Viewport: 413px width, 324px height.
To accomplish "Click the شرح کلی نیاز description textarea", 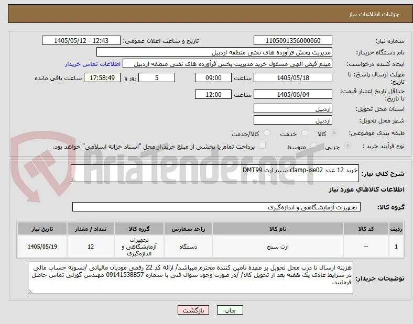I will (215, 173).
